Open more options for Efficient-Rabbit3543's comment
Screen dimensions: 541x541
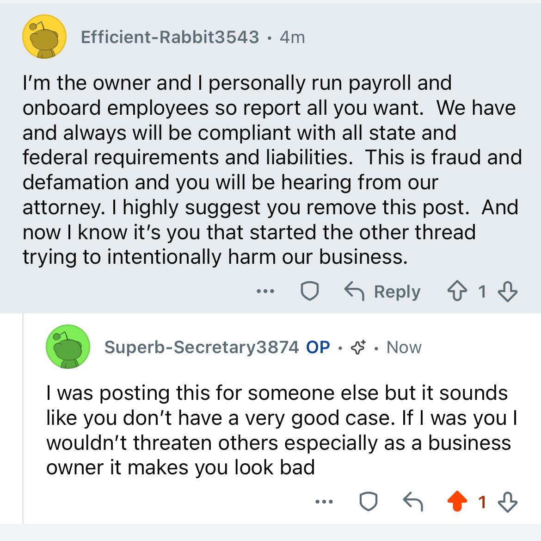(265, 292)
